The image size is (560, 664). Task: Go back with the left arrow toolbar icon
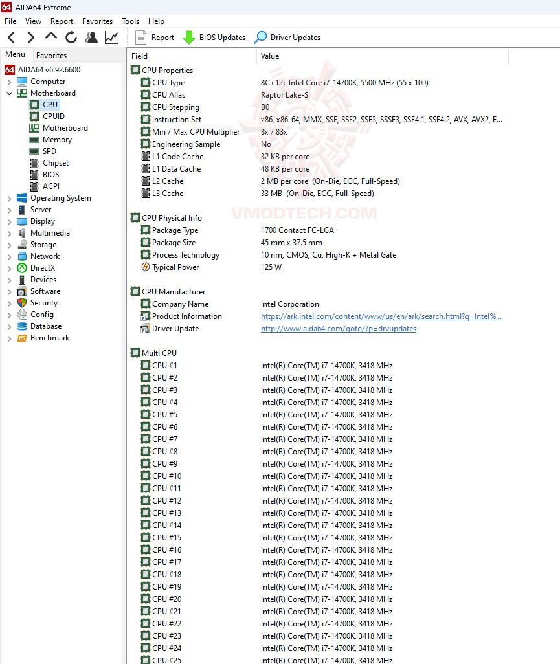(x=12, y=38)
